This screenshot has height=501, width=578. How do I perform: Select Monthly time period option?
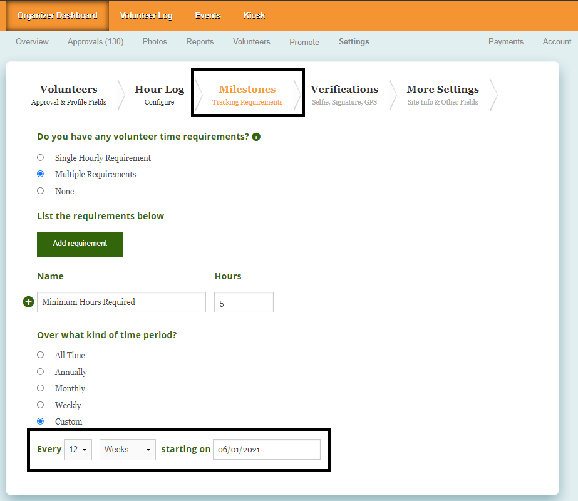coord(41,388)
